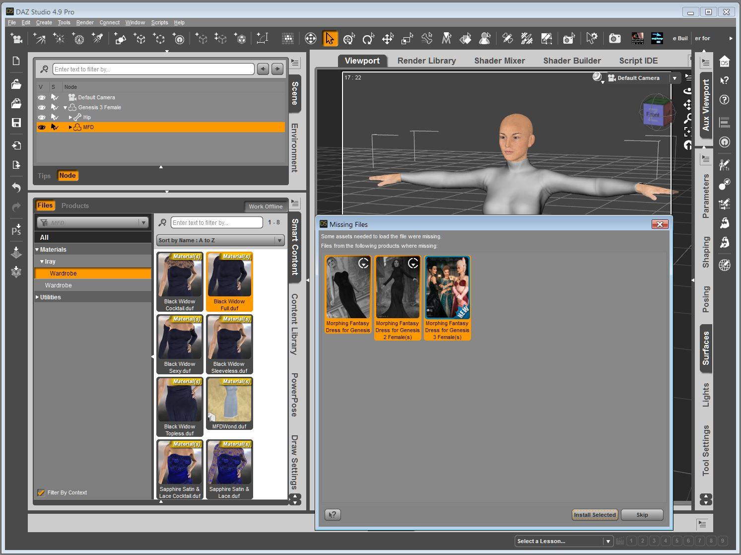741x555 pixels.
Task: Open the Sort by Name dropdown
Action: pos(220,240)
